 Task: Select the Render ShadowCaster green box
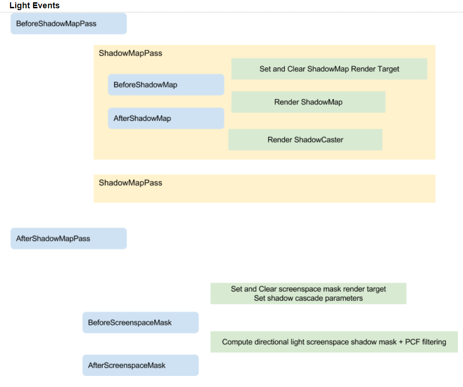305,140
